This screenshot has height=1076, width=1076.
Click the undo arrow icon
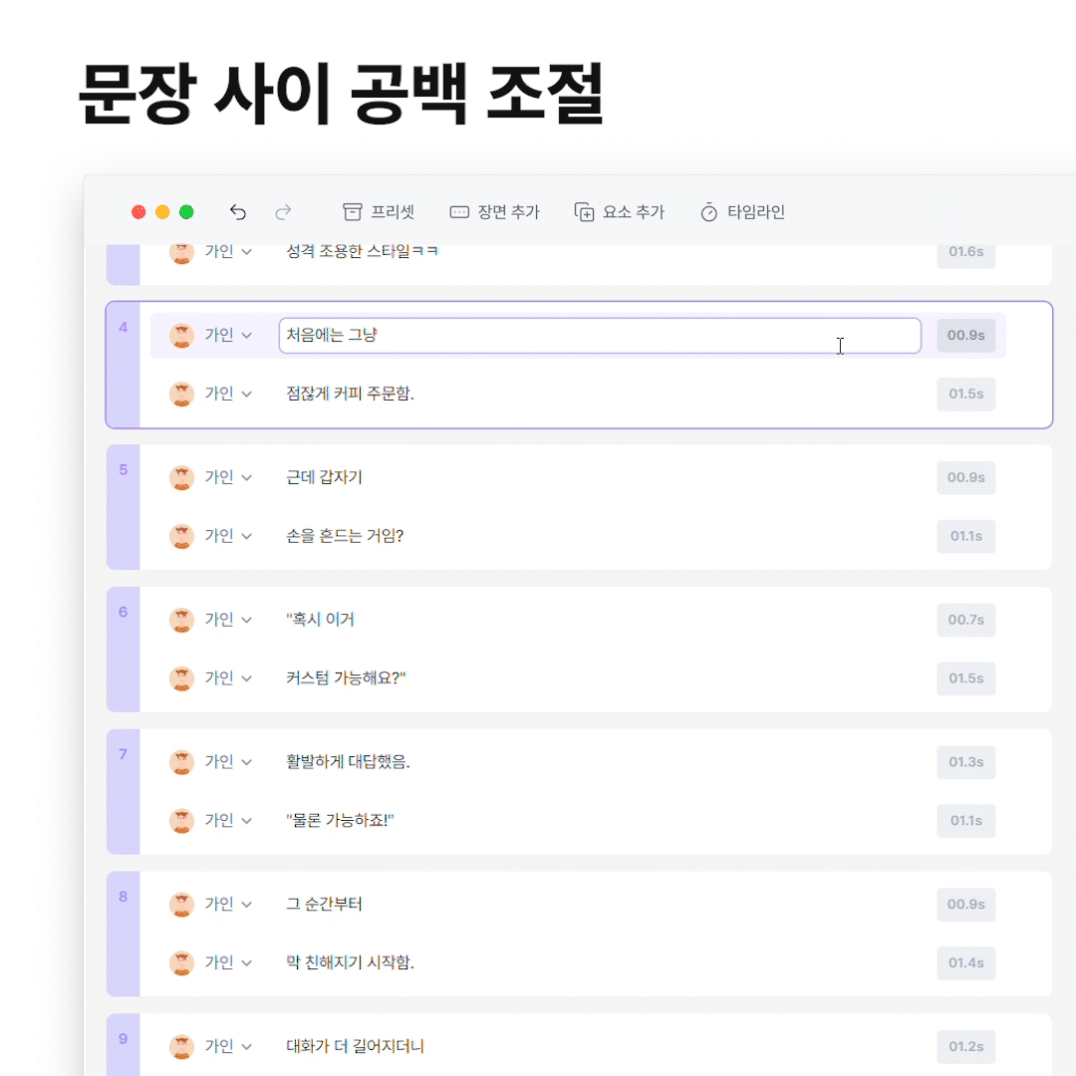coord(237,212)
